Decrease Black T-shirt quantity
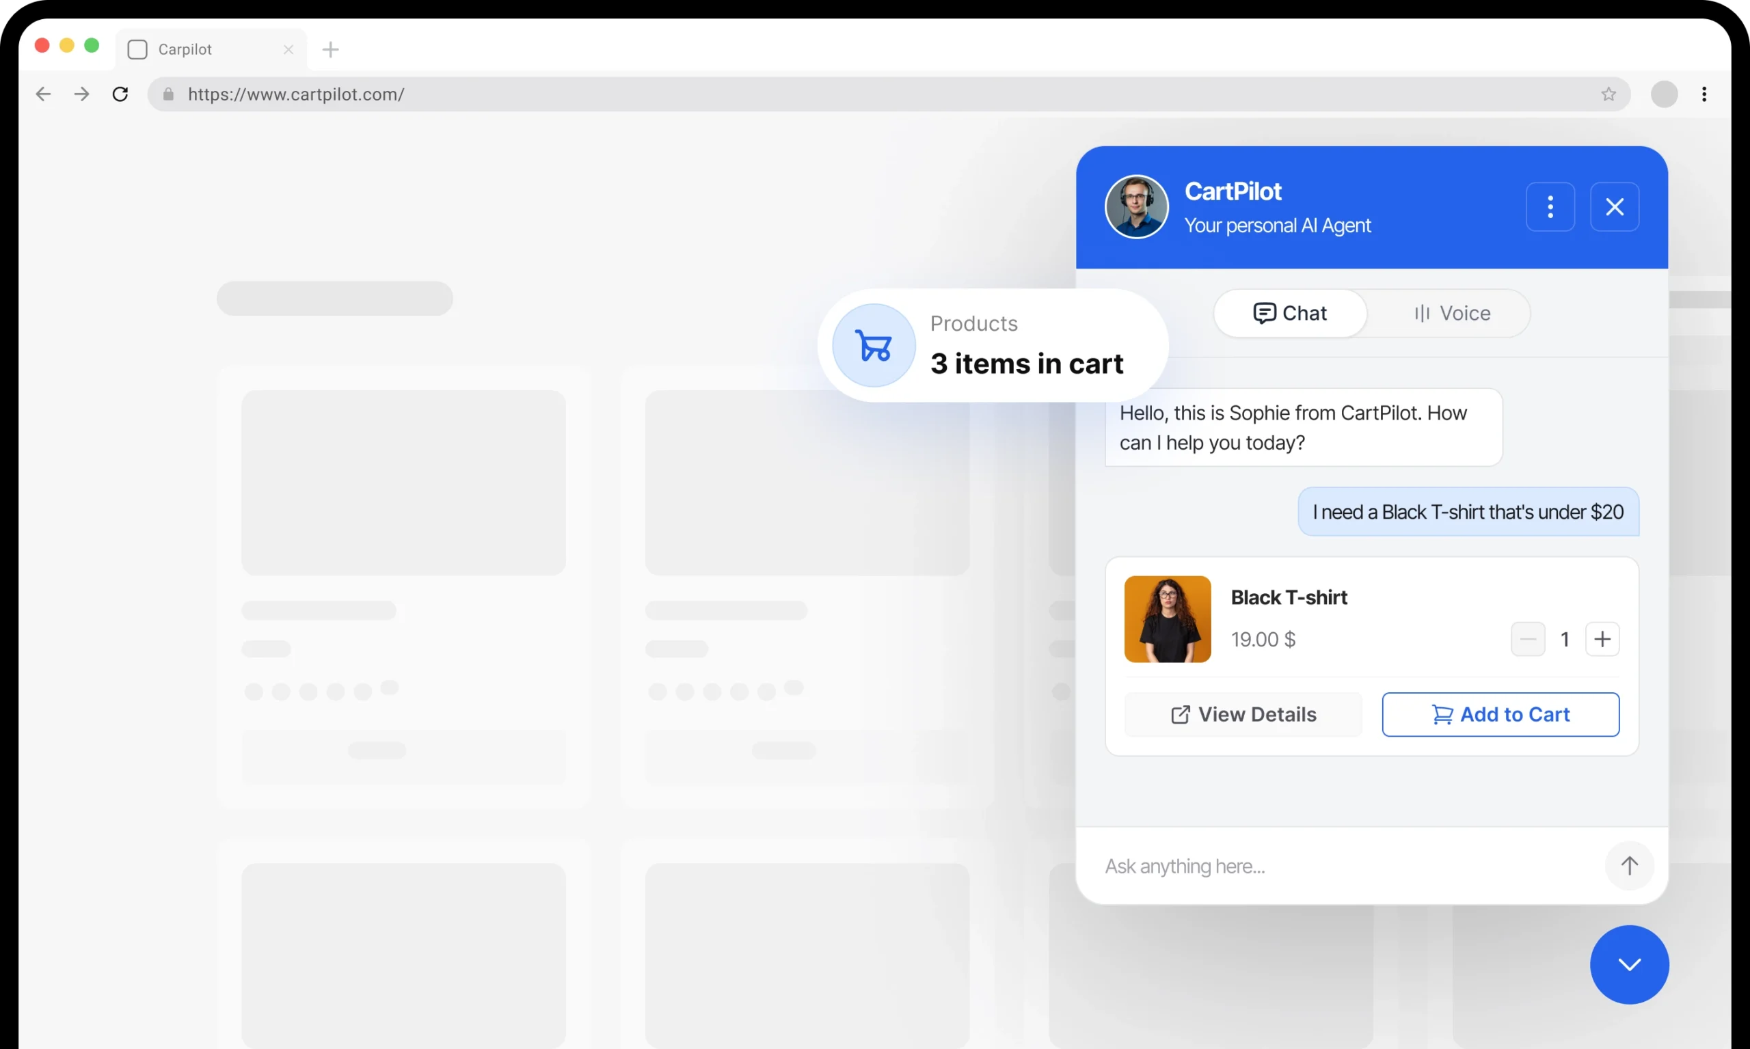Viewport: 1750px width, 1049px height. coord(1527,639)
